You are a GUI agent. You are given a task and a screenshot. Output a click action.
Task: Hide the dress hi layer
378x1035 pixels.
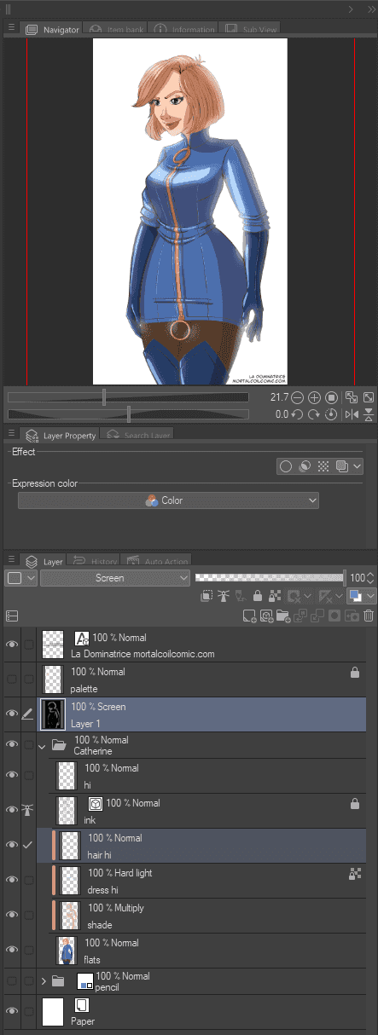click(x=12, y=880)
